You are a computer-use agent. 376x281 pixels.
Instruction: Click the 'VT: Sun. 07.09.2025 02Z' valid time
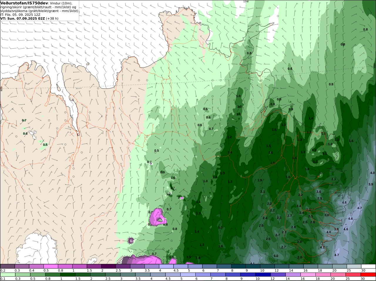click(22, 18)
